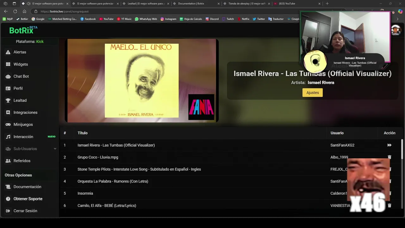
Task: Click the Usuario column header
Action: (337, 133)
